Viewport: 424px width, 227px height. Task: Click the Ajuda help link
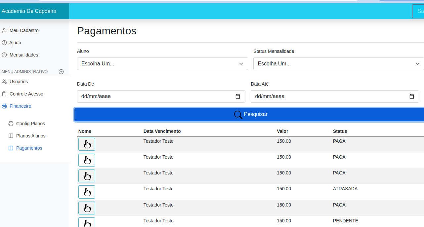click(15, 43)
